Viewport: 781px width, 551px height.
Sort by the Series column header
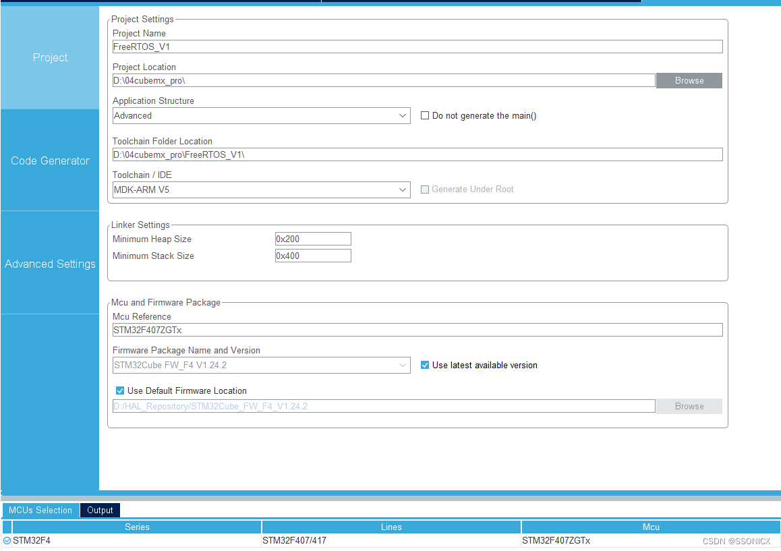click(x=137, y=527)
